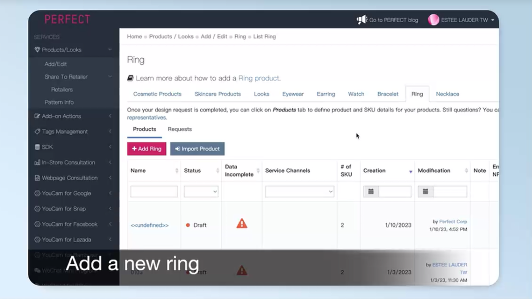Screen dimensions: 532x299
Task: Click the YouCam for Google icon
Action: (37, 193)
